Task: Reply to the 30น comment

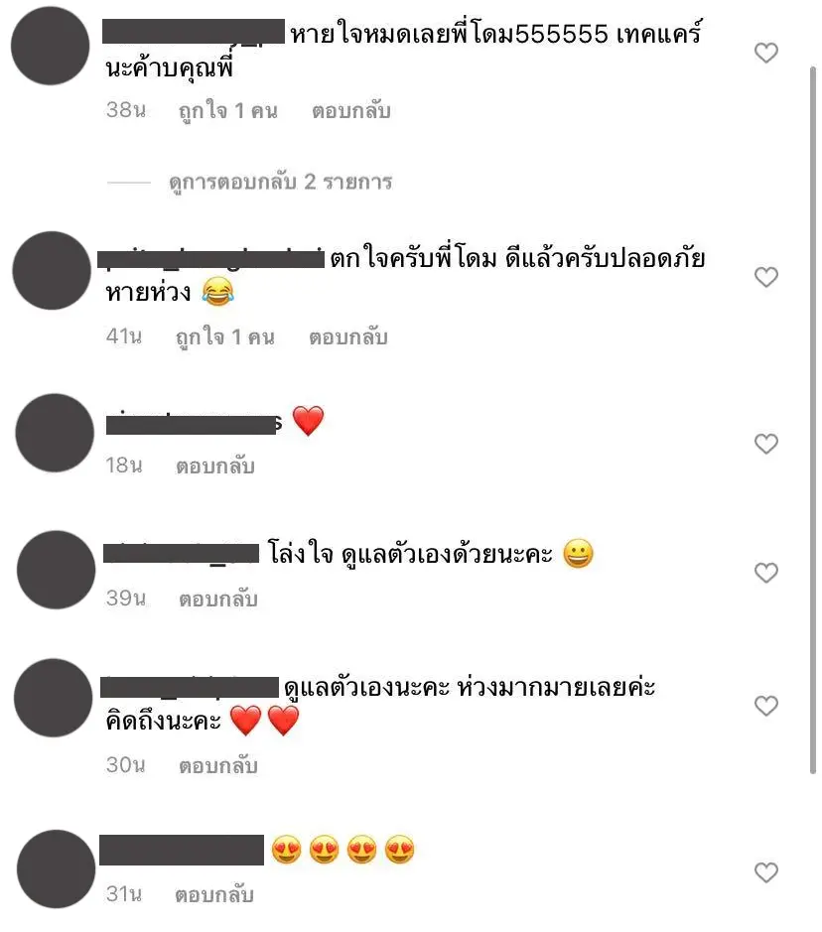Action: tap(218, 765)
